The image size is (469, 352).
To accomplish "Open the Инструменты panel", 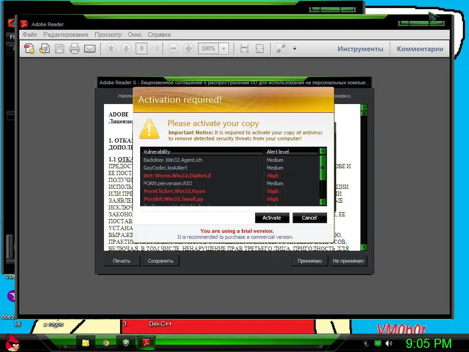I will click(x=360, y=49).
